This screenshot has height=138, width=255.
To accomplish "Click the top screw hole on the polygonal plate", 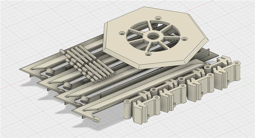I will point(158,18).
